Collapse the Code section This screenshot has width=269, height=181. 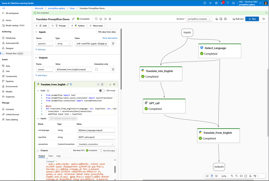(x=38, y=90)
